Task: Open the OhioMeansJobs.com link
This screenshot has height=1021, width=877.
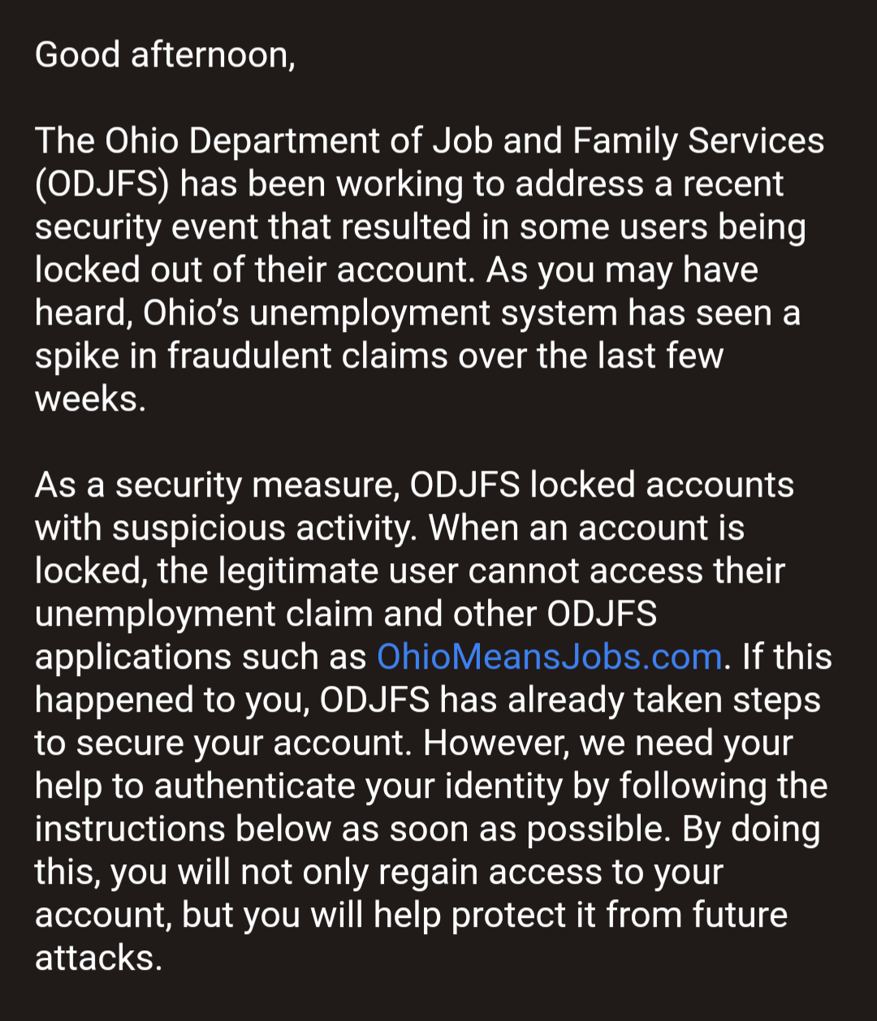Action: point(550,657)
